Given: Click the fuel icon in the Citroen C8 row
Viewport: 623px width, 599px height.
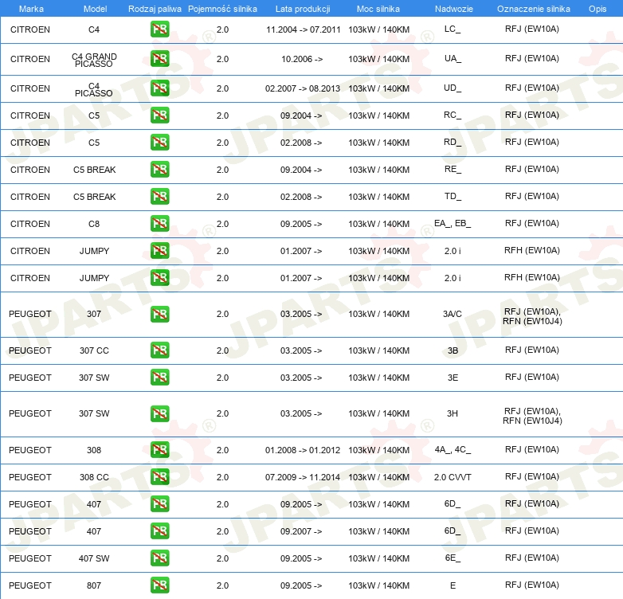Looking at the screenshot, I should click(159, 223).
